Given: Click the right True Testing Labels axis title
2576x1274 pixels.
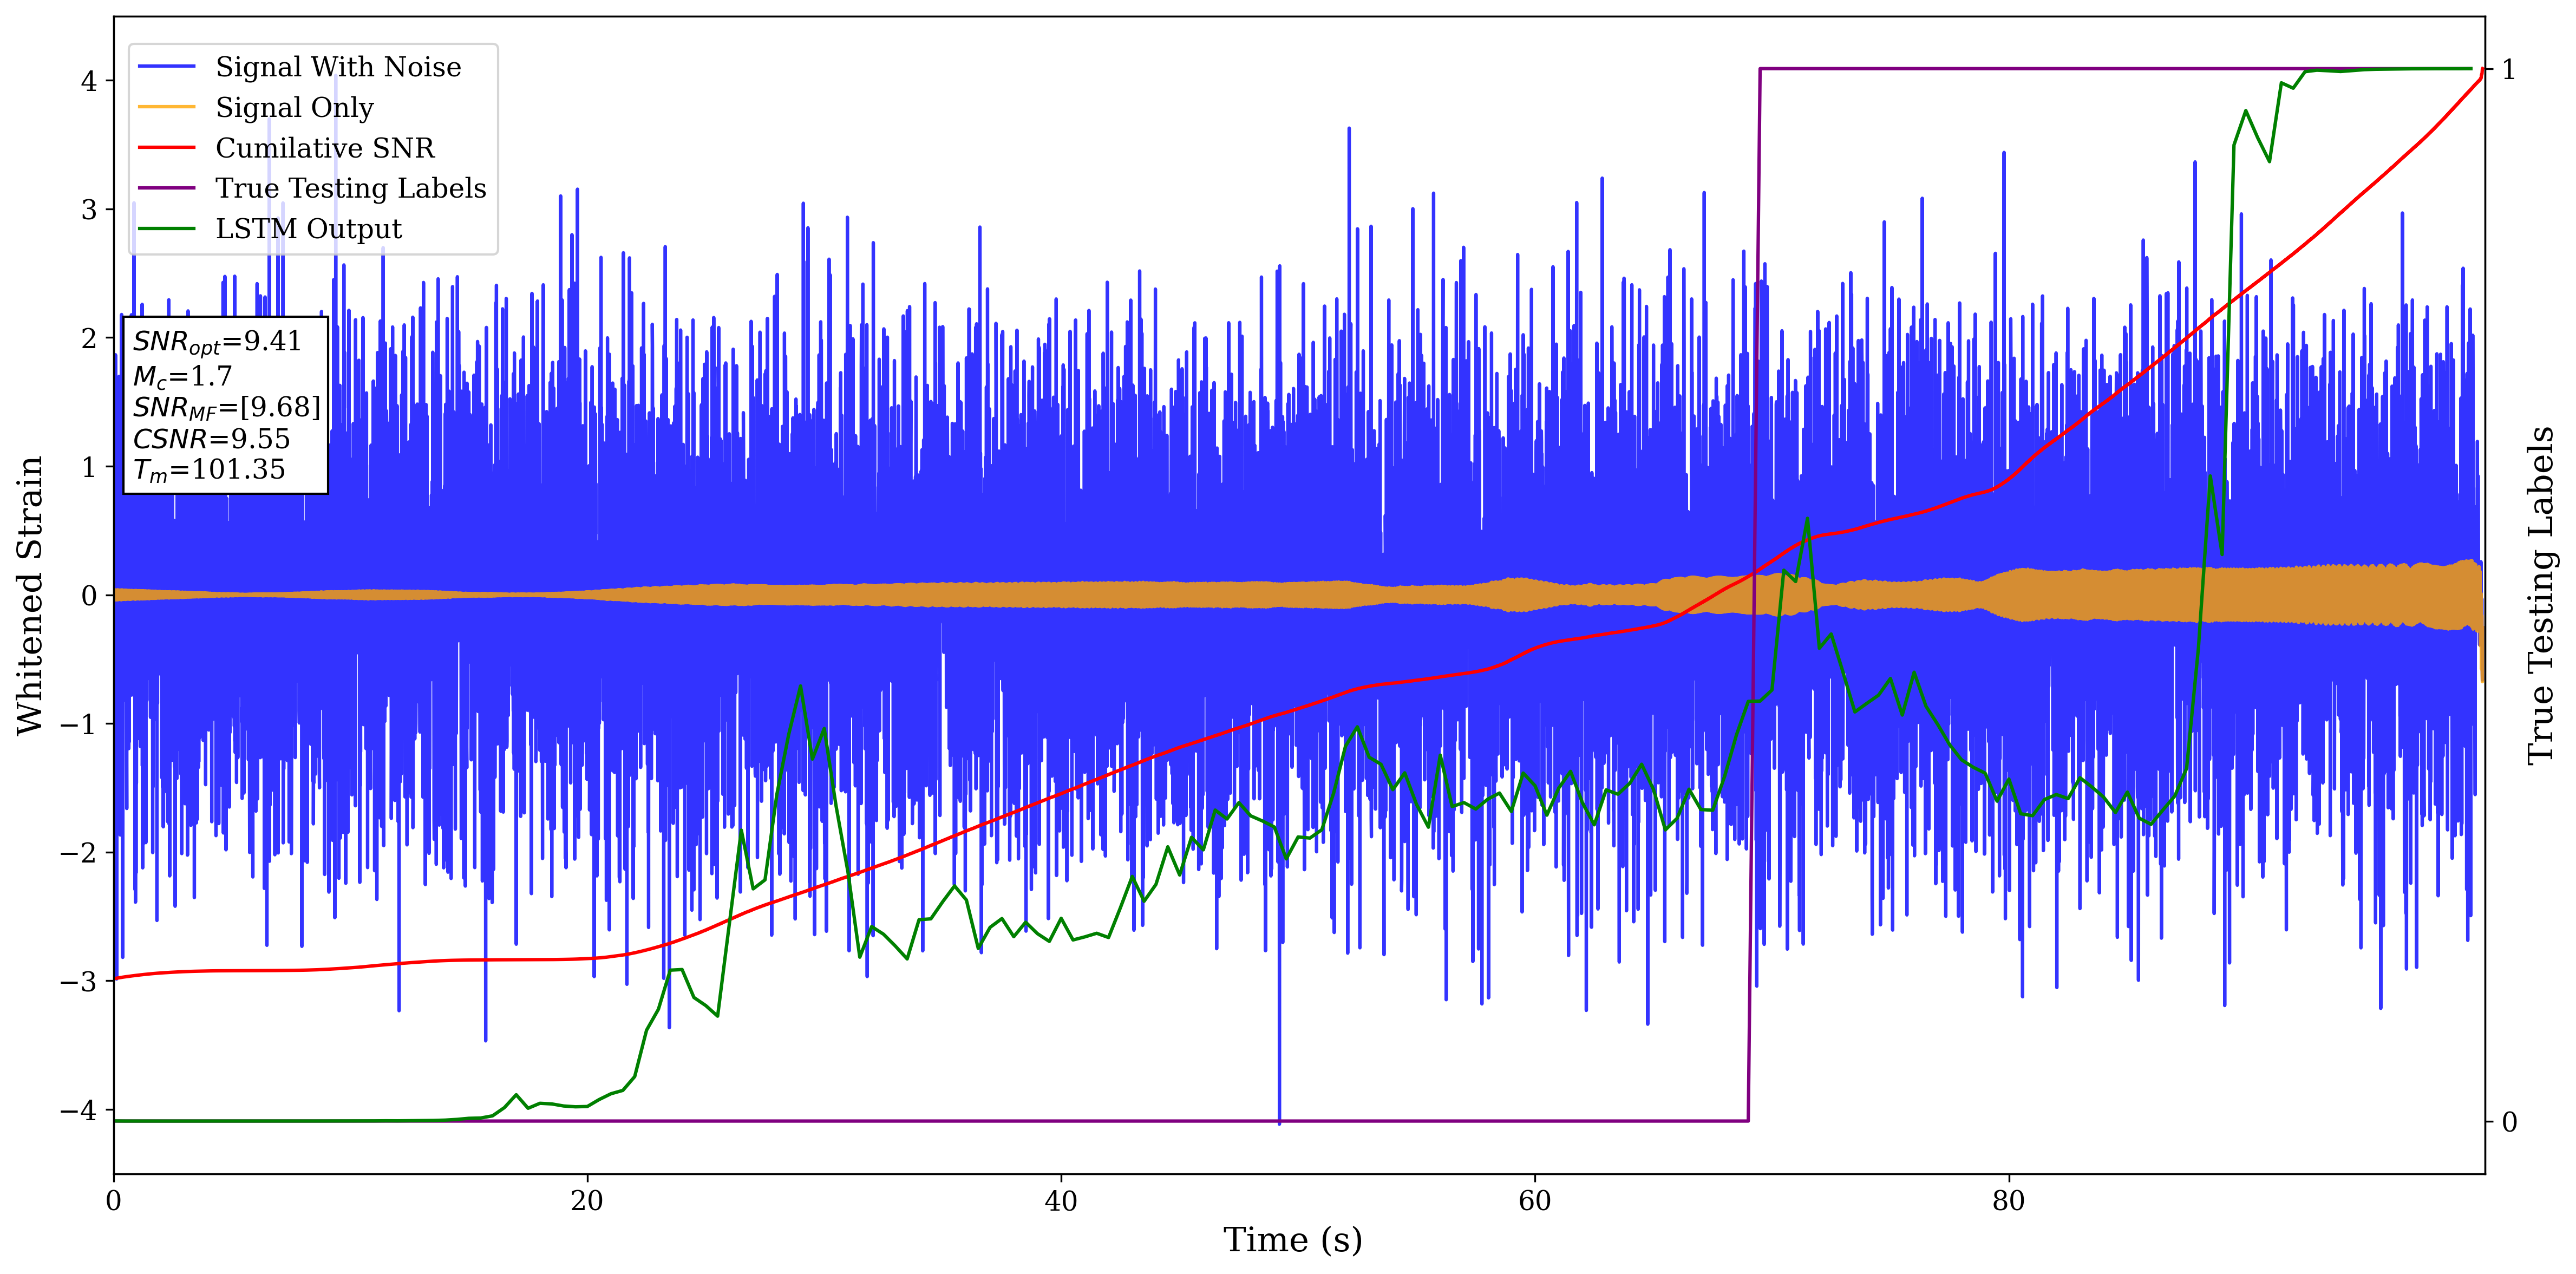Looking at the screenshot, I should coord(2541,595).
